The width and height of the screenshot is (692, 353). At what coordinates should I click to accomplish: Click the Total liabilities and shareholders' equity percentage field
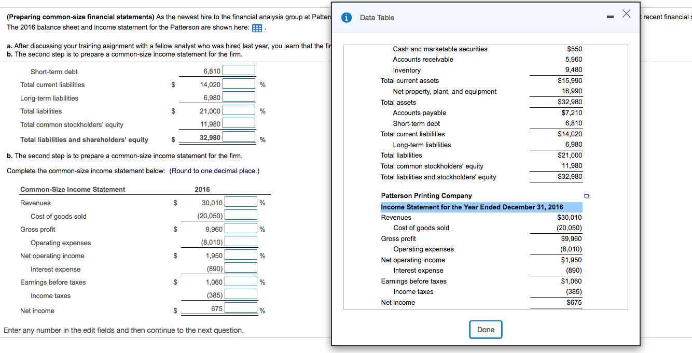coord(240,137)
